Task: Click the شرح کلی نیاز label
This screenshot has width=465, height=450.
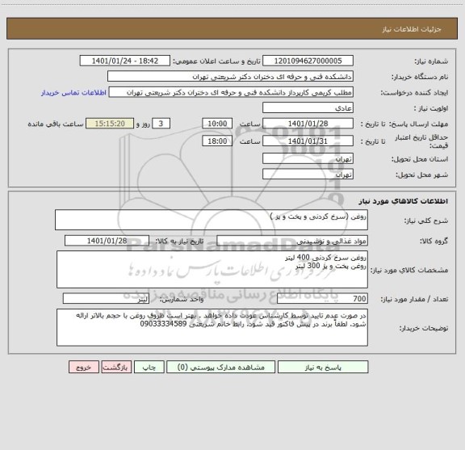Action: [x=426, y=221]
